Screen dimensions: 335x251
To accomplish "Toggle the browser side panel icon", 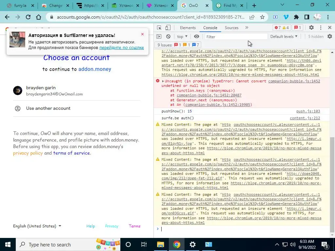I will click(307, 17).
